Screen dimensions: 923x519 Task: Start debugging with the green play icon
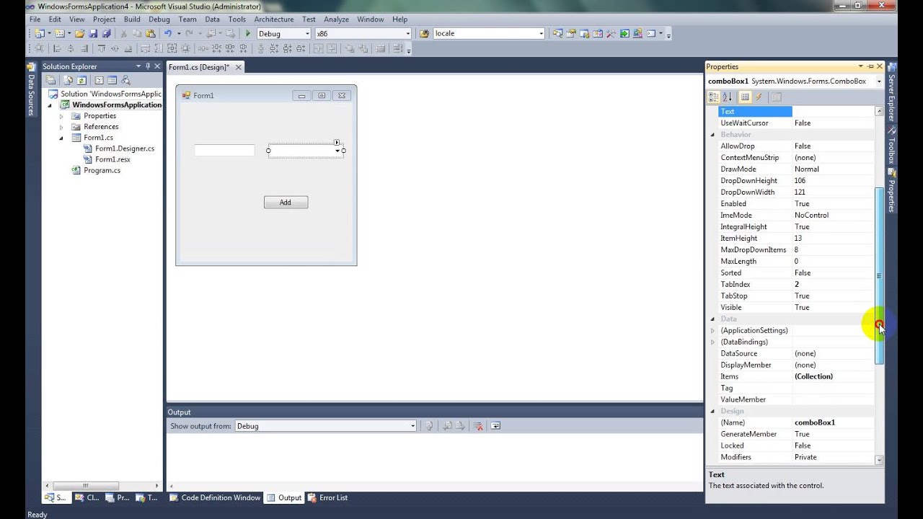click(x=248, y=33)
